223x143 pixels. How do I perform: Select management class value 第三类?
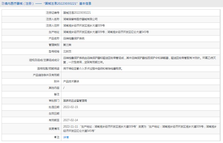click(67, 45)
